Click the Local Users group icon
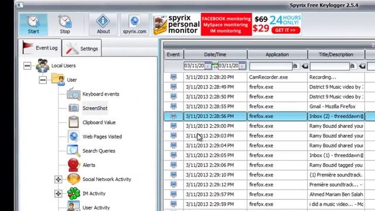375x211 pixels. (x=43, y=66)
